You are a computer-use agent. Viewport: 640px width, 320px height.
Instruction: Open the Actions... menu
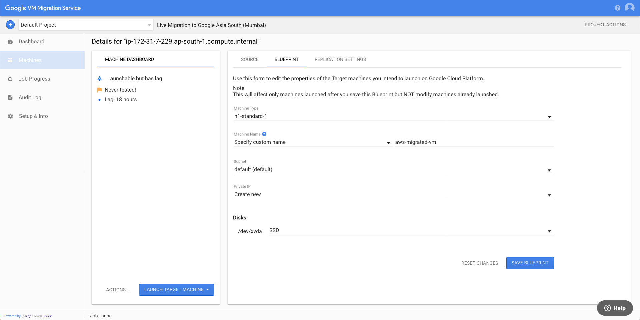pos(118,290)
